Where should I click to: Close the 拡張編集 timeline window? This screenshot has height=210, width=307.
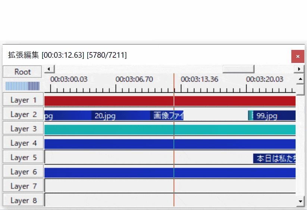(x=298, y=56)
